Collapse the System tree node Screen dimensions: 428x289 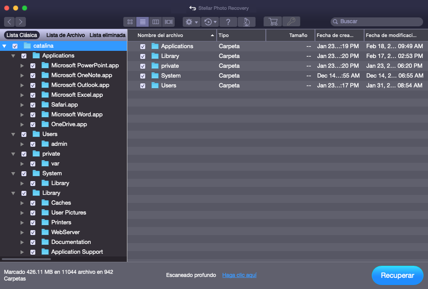(x=13, y=173)
